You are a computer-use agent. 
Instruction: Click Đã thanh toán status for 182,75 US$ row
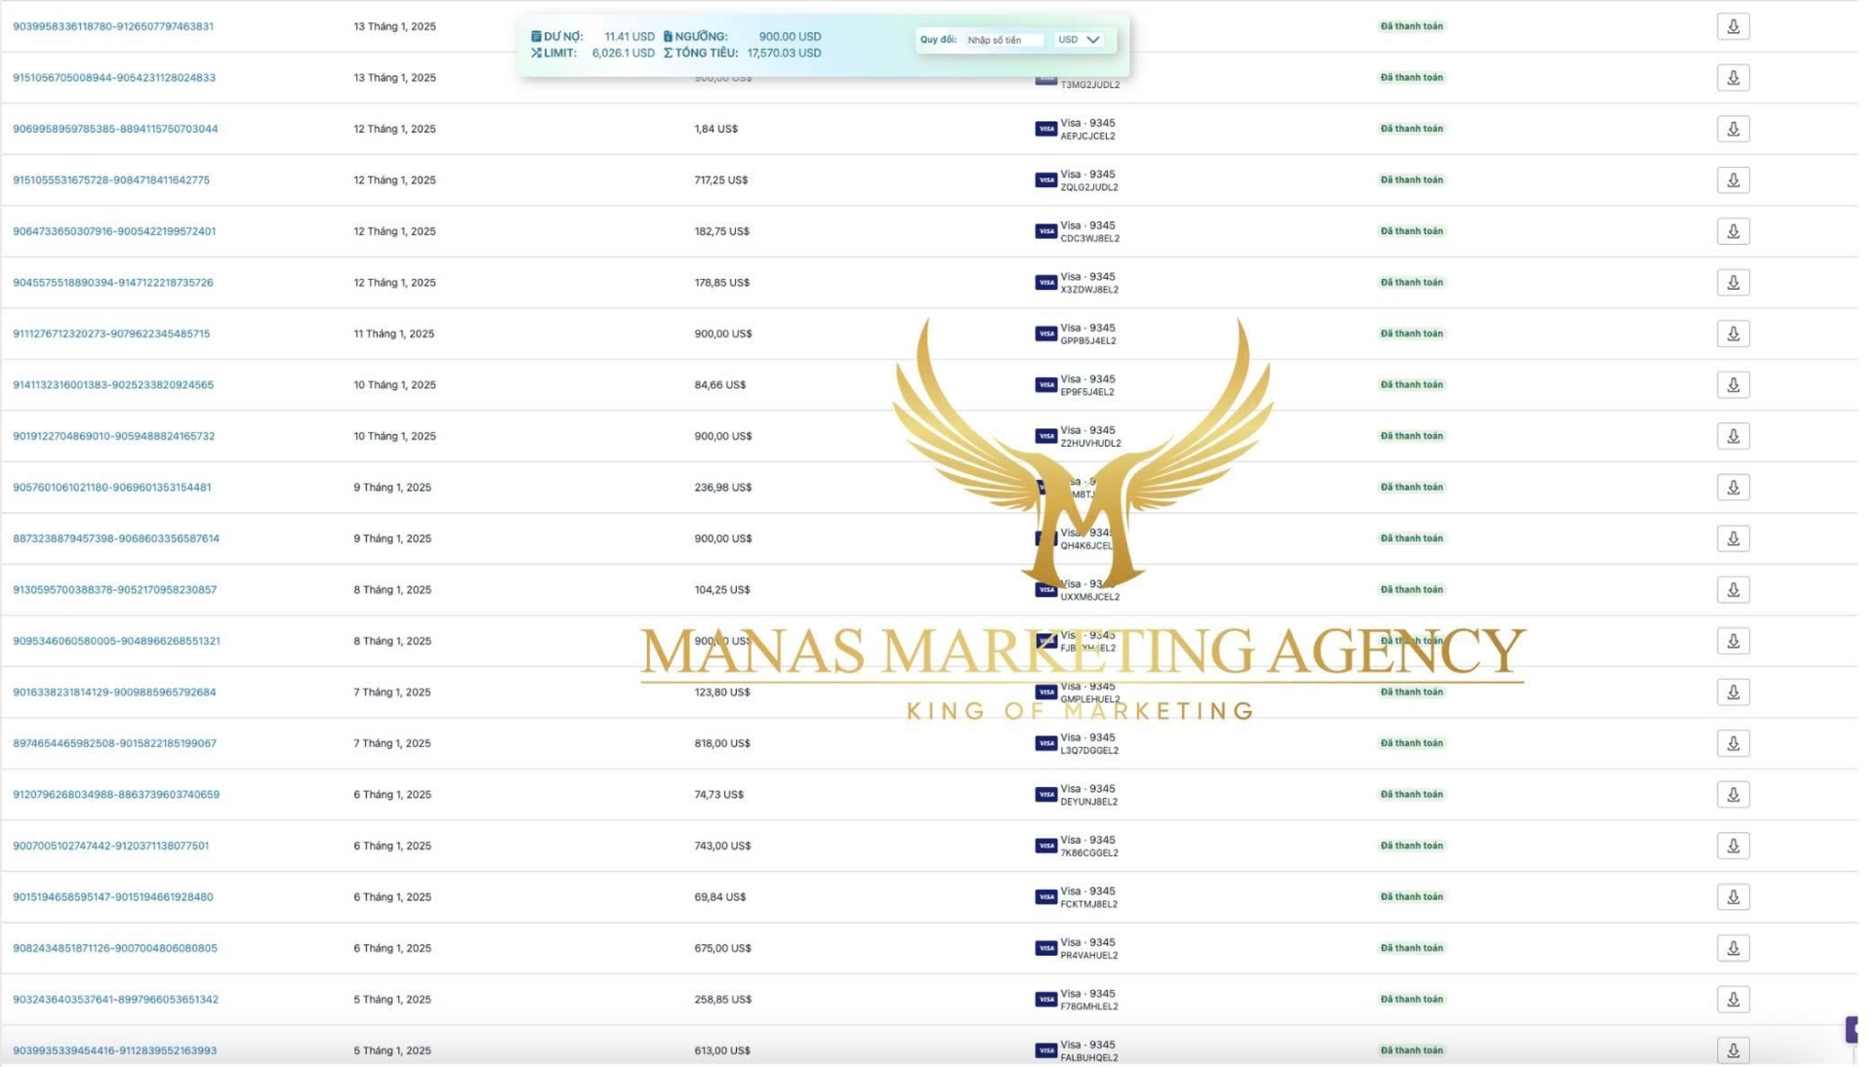pos(1411,231)
